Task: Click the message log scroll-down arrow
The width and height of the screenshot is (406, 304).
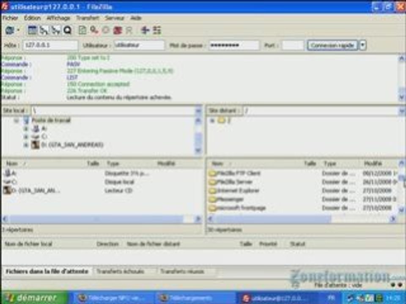Action: click(x=402, y=98)
